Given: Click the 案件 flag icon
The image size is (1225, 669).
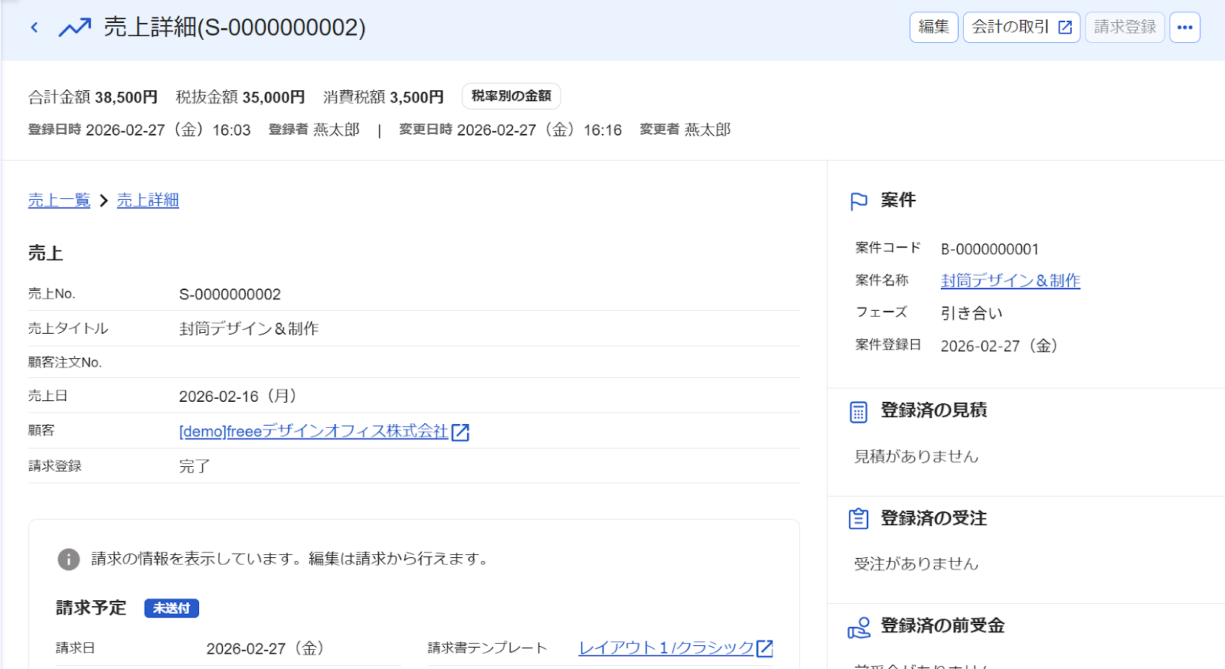Looking at the screenshot, I should (859, 201).
